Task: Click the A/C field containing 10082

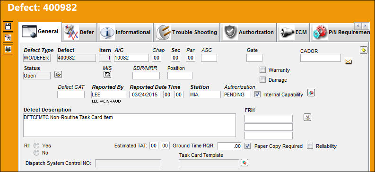Action: [x=131, y=58]
